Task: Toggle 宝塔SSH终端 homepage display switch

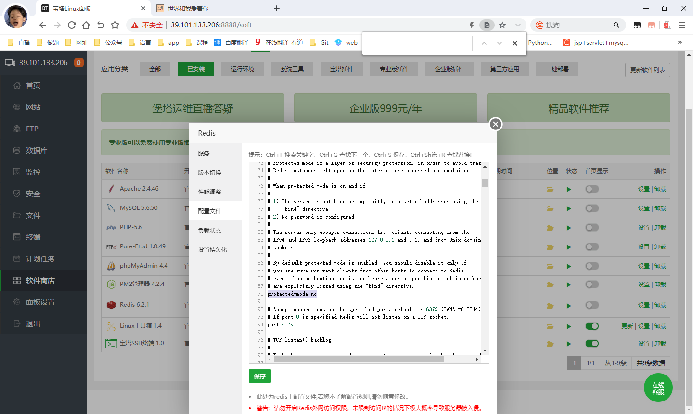Action: (x=592, y=344)
